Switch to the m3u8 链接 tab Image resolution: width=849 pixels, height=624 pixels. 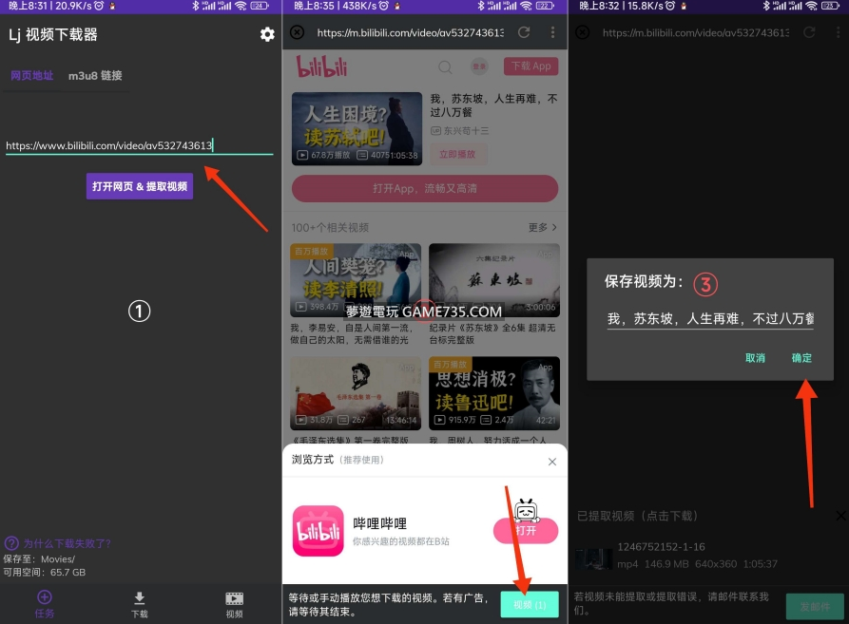click(x=95, y=76)
